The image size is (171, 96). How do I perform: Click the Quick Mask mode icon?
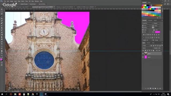click(2, 63)
